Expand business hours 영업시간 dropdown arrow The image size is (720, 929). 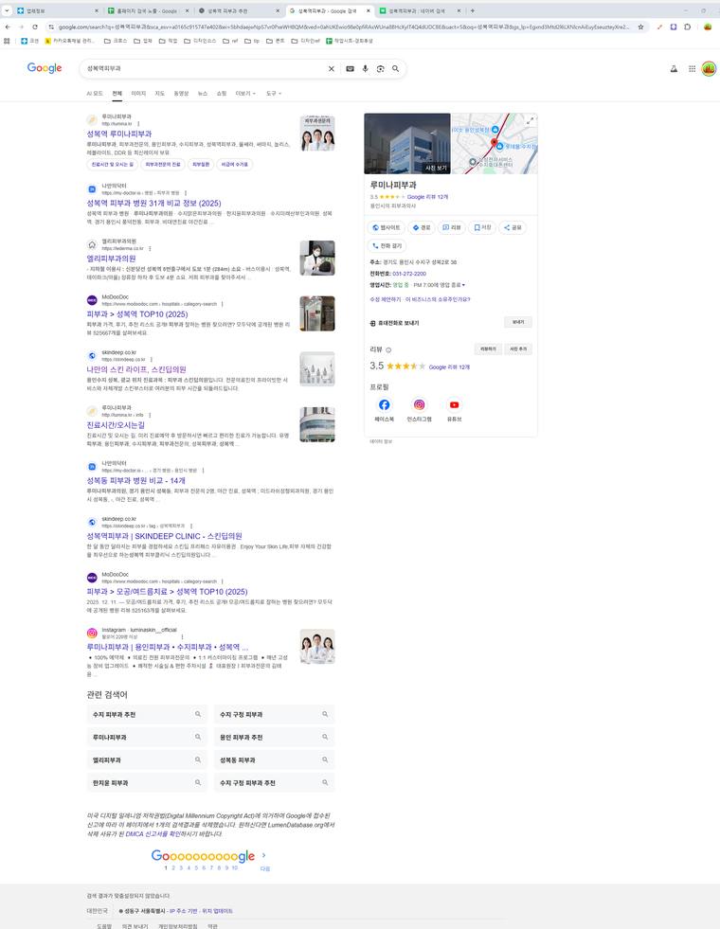point(463,285)
